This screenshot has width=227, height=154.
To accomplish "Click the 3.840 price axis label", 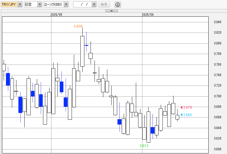I will click(218, 22).
